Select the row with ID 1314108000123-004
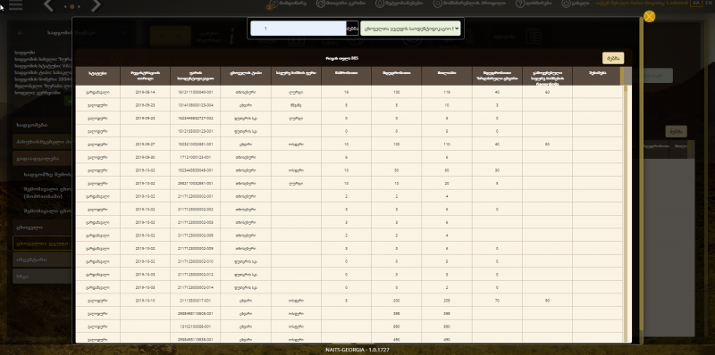This screenshot has width=715, height=355. (x=349, y=105)
